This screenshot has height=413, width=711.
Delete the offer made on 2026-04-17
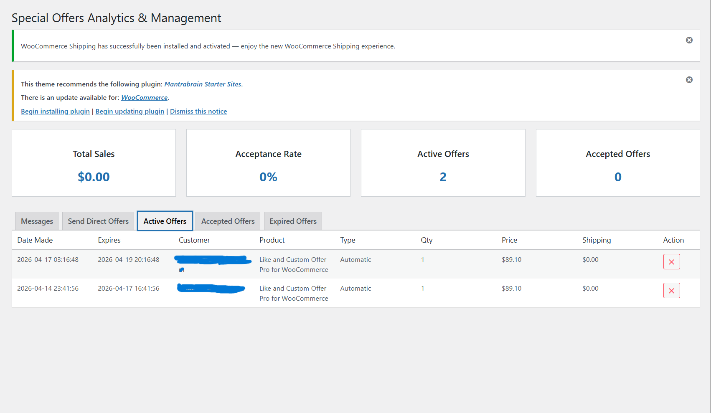(x=671, y=262)
